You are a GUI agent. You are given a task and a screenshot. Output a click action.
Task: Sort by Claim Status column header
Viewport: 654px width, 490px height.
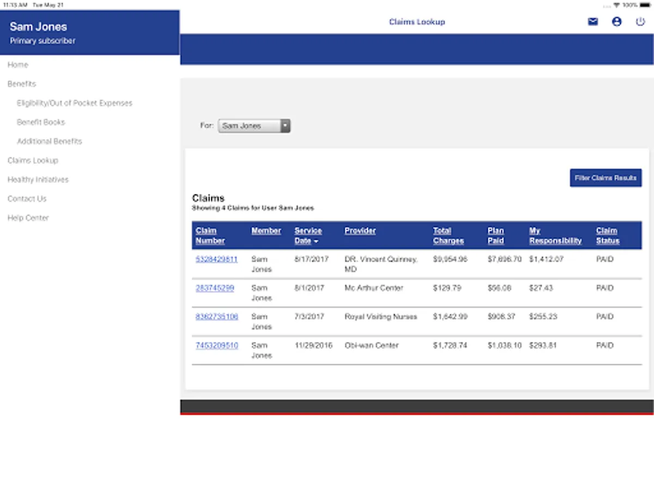click(608, 236)
